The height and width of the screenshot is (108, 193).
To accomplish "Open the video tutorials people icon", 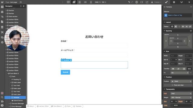I will tap(2, 101).
